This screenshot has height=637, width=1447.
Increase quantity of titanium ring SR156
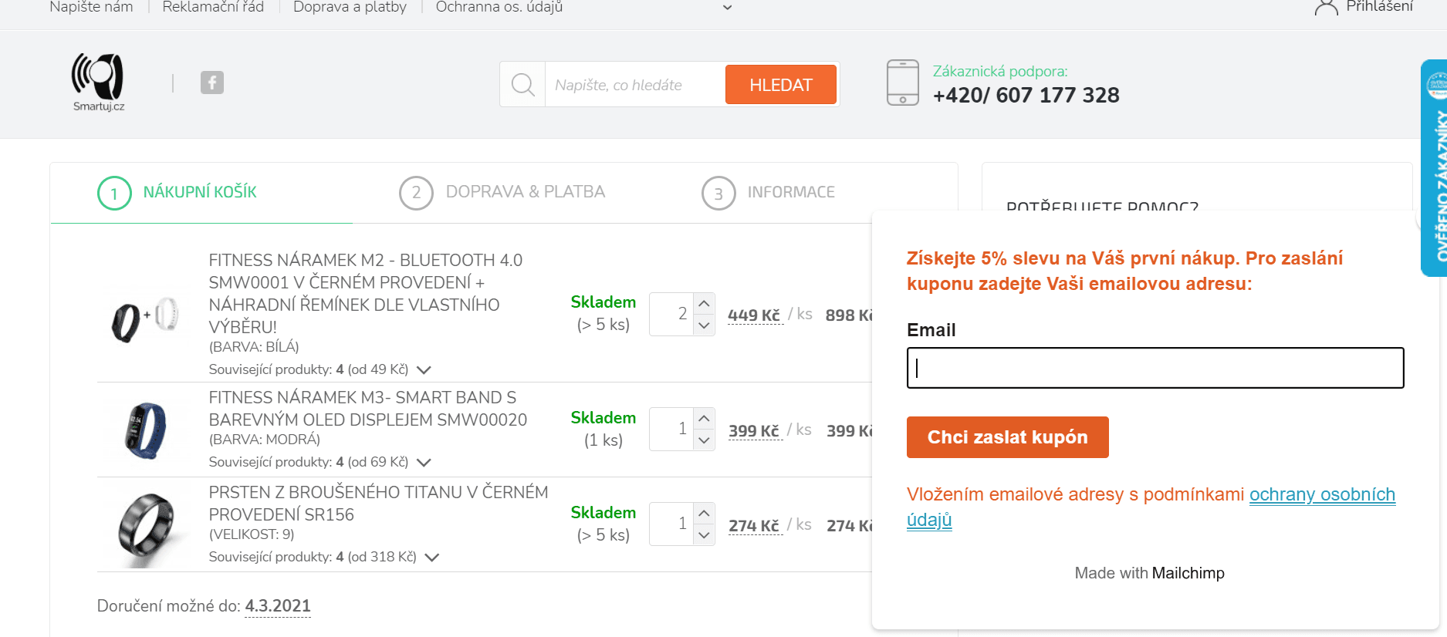(x=704, y=513)
